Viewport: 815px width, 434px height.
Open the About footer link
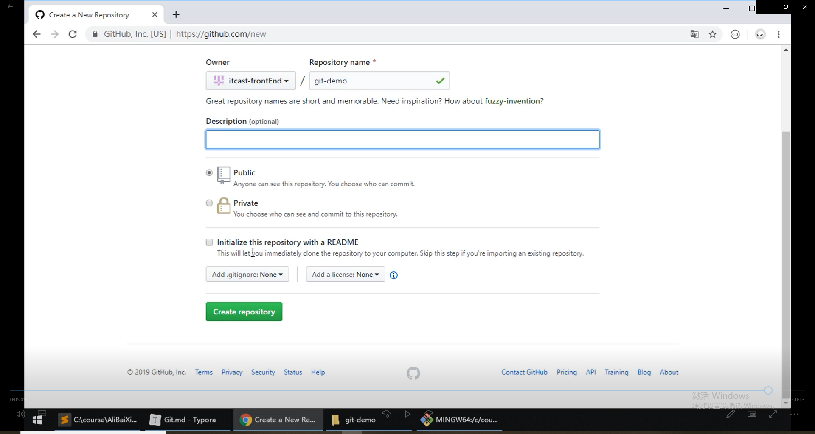pyautogui.click(x=669, y=372)
